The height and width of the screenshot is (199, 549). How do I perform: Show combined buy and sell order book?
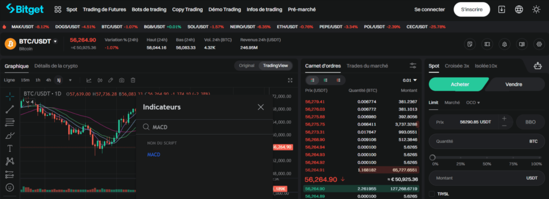pyautogui.click(x=313, y=80)
